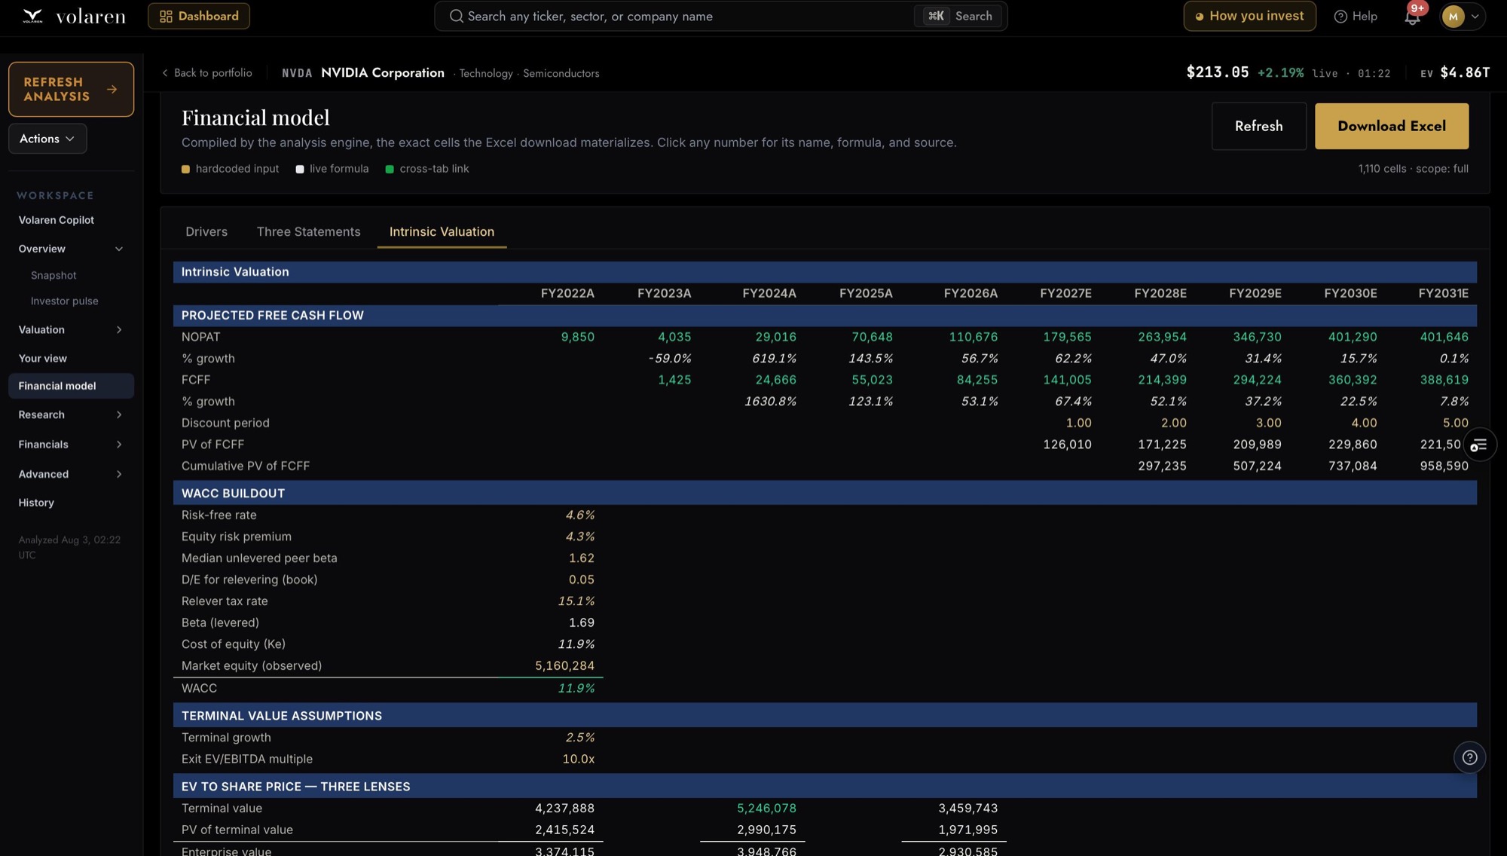Image resolution: width=1507 pixels, height=856 pixels.
Task: Click the Refresh button
Action: (x=1258, y=126)
